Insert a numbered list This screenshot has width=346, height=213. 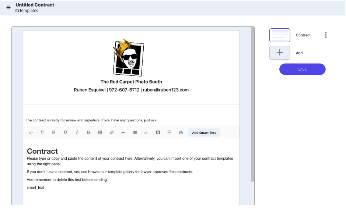(134, 132)
